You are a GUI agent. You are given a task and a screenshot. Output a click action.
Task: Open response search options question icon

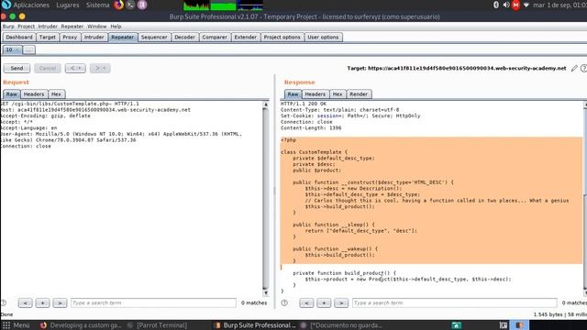tap(284, 302)
